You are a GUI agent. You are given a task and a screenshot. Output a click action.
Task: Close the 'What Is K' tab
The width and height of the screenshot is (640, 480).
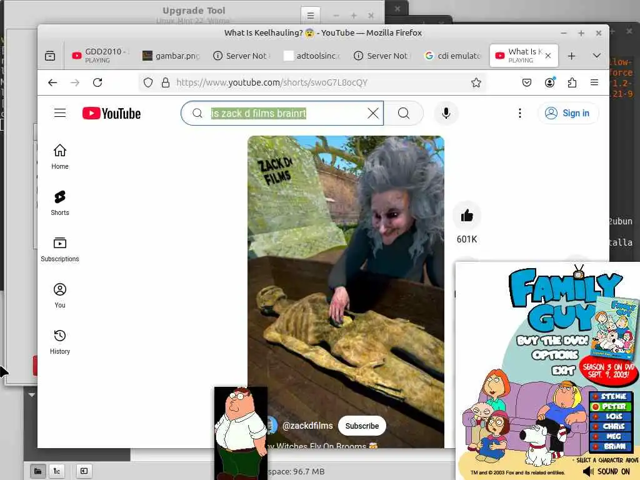[548, 56]
